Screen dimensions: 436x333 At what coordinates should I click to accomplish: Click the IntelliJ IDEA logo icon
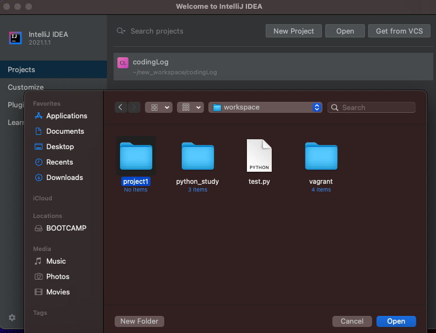[15, 38]
